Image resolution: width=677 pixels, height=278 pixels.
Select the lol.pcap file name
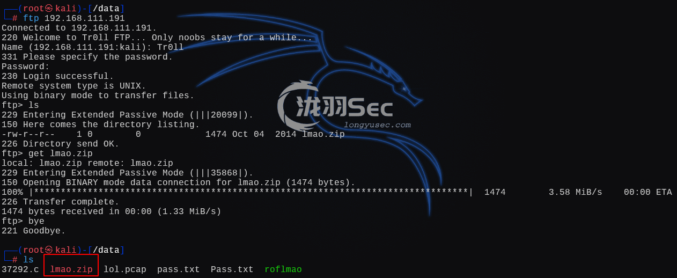[125, 269]
